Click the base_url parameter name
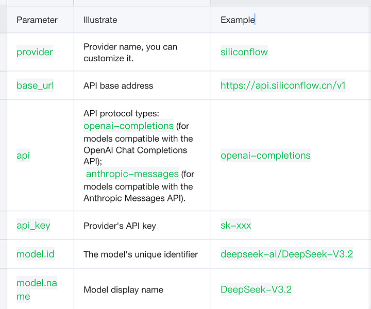Viewport: 371px width, 309px height. 35,85
